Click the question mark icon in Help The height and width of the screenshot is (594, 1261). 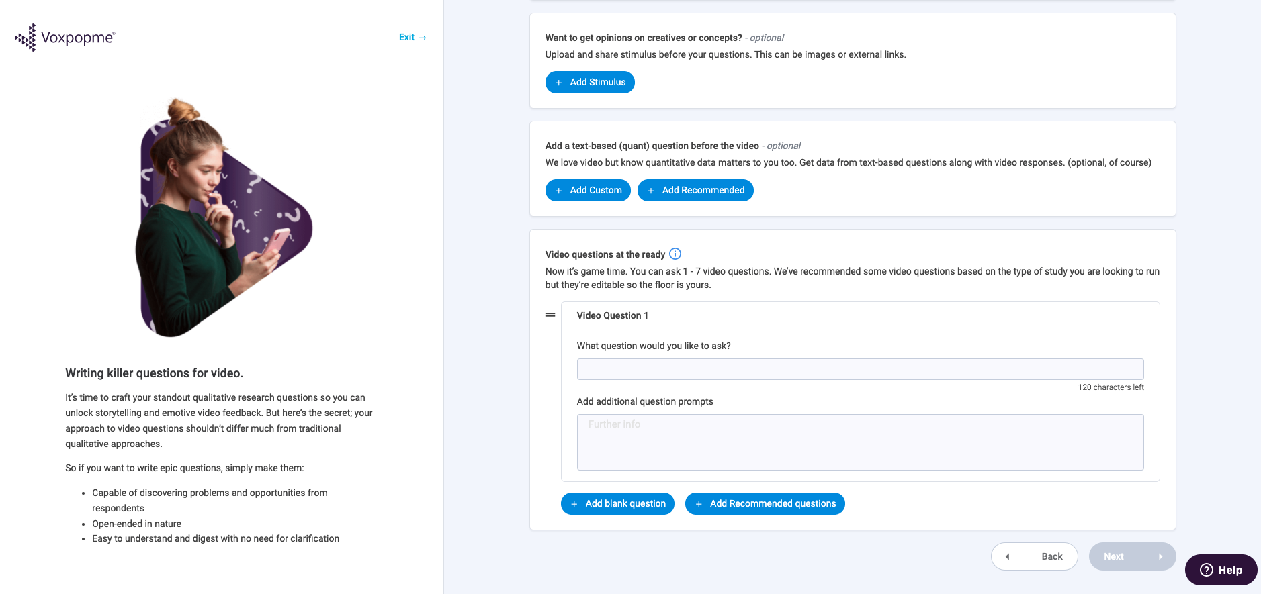pyautogui.click(x=1207, y=570)
